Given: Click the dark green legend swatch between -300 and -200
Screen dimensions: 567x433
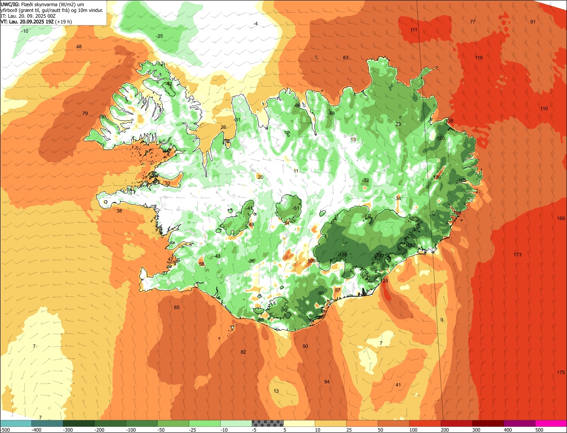Looking at the screenshot, I should 79,423.
